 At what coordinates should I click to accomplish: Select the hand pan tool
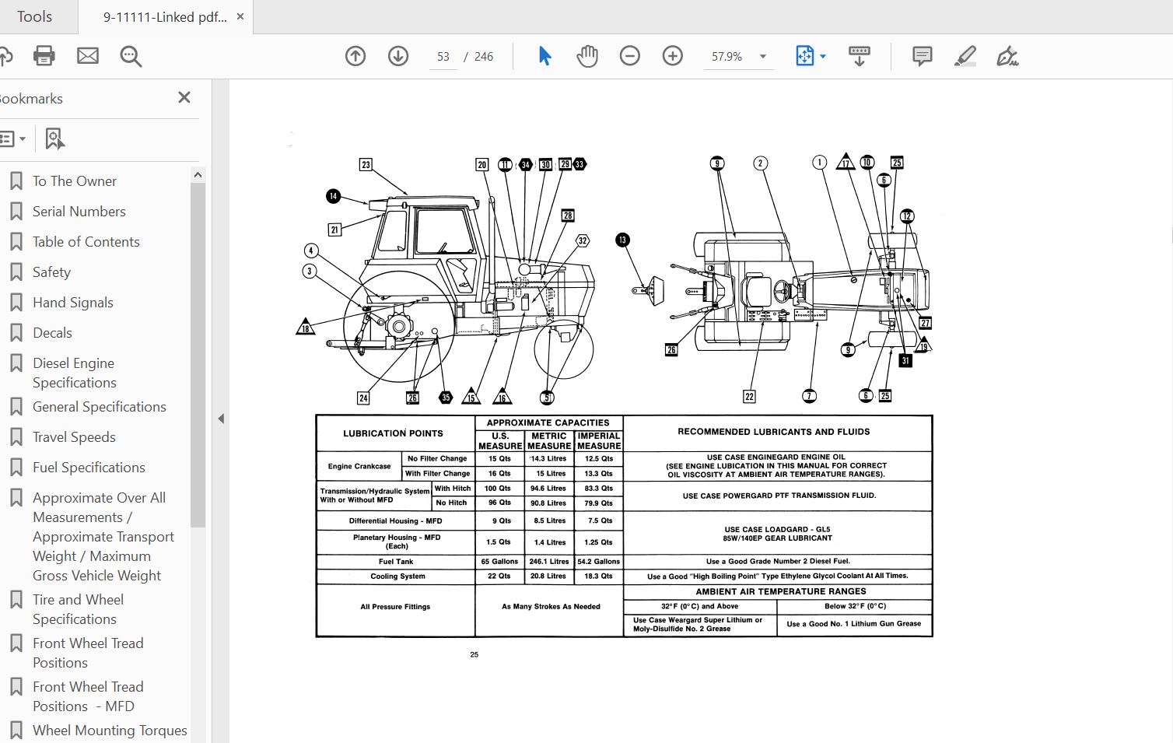(587, 56)
